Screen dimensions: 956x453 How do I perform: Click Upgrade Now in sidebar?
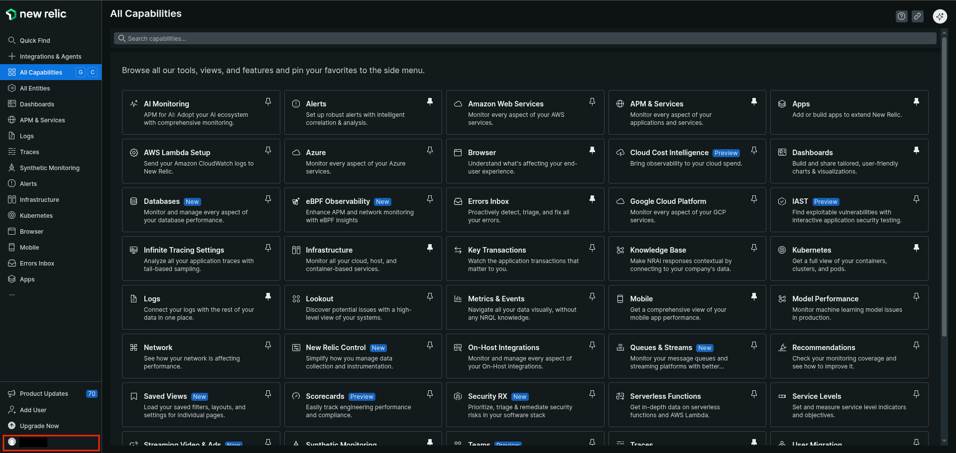(x=39, y=426)
